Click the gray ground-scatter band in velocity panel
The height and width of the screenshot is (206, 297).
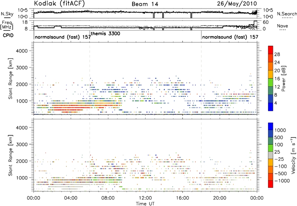(71, 184)
